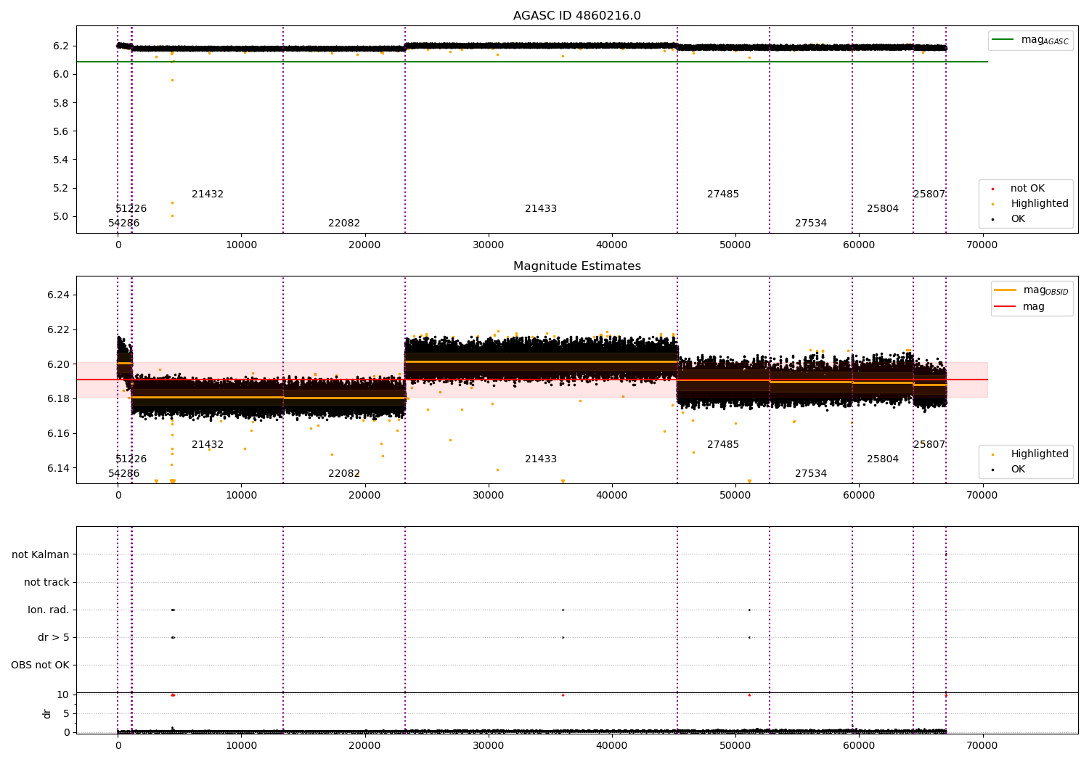Click the 'dr > 5' axis label
Viewport: 1089px width, 762px height.
click(54, 637)
